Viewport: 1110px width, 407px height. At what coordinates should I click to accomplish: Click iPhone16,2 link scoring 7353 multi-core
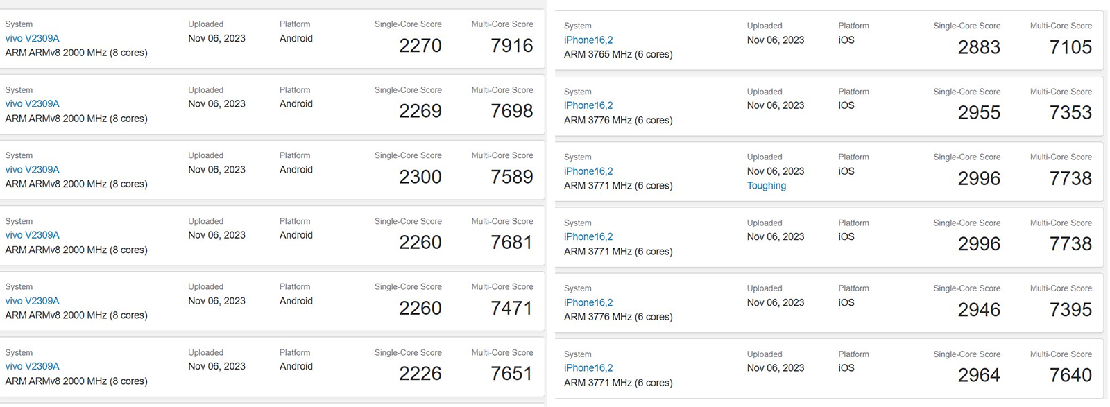(588, 105)
